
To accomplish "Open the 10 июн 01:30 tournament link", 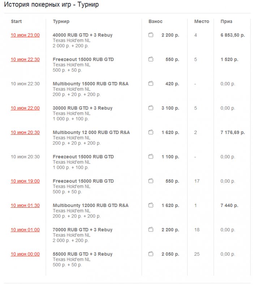I will click(25, 206).
